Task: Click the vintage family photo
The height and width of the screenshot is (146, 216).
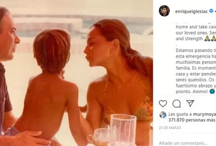Action: click(76, 73)
